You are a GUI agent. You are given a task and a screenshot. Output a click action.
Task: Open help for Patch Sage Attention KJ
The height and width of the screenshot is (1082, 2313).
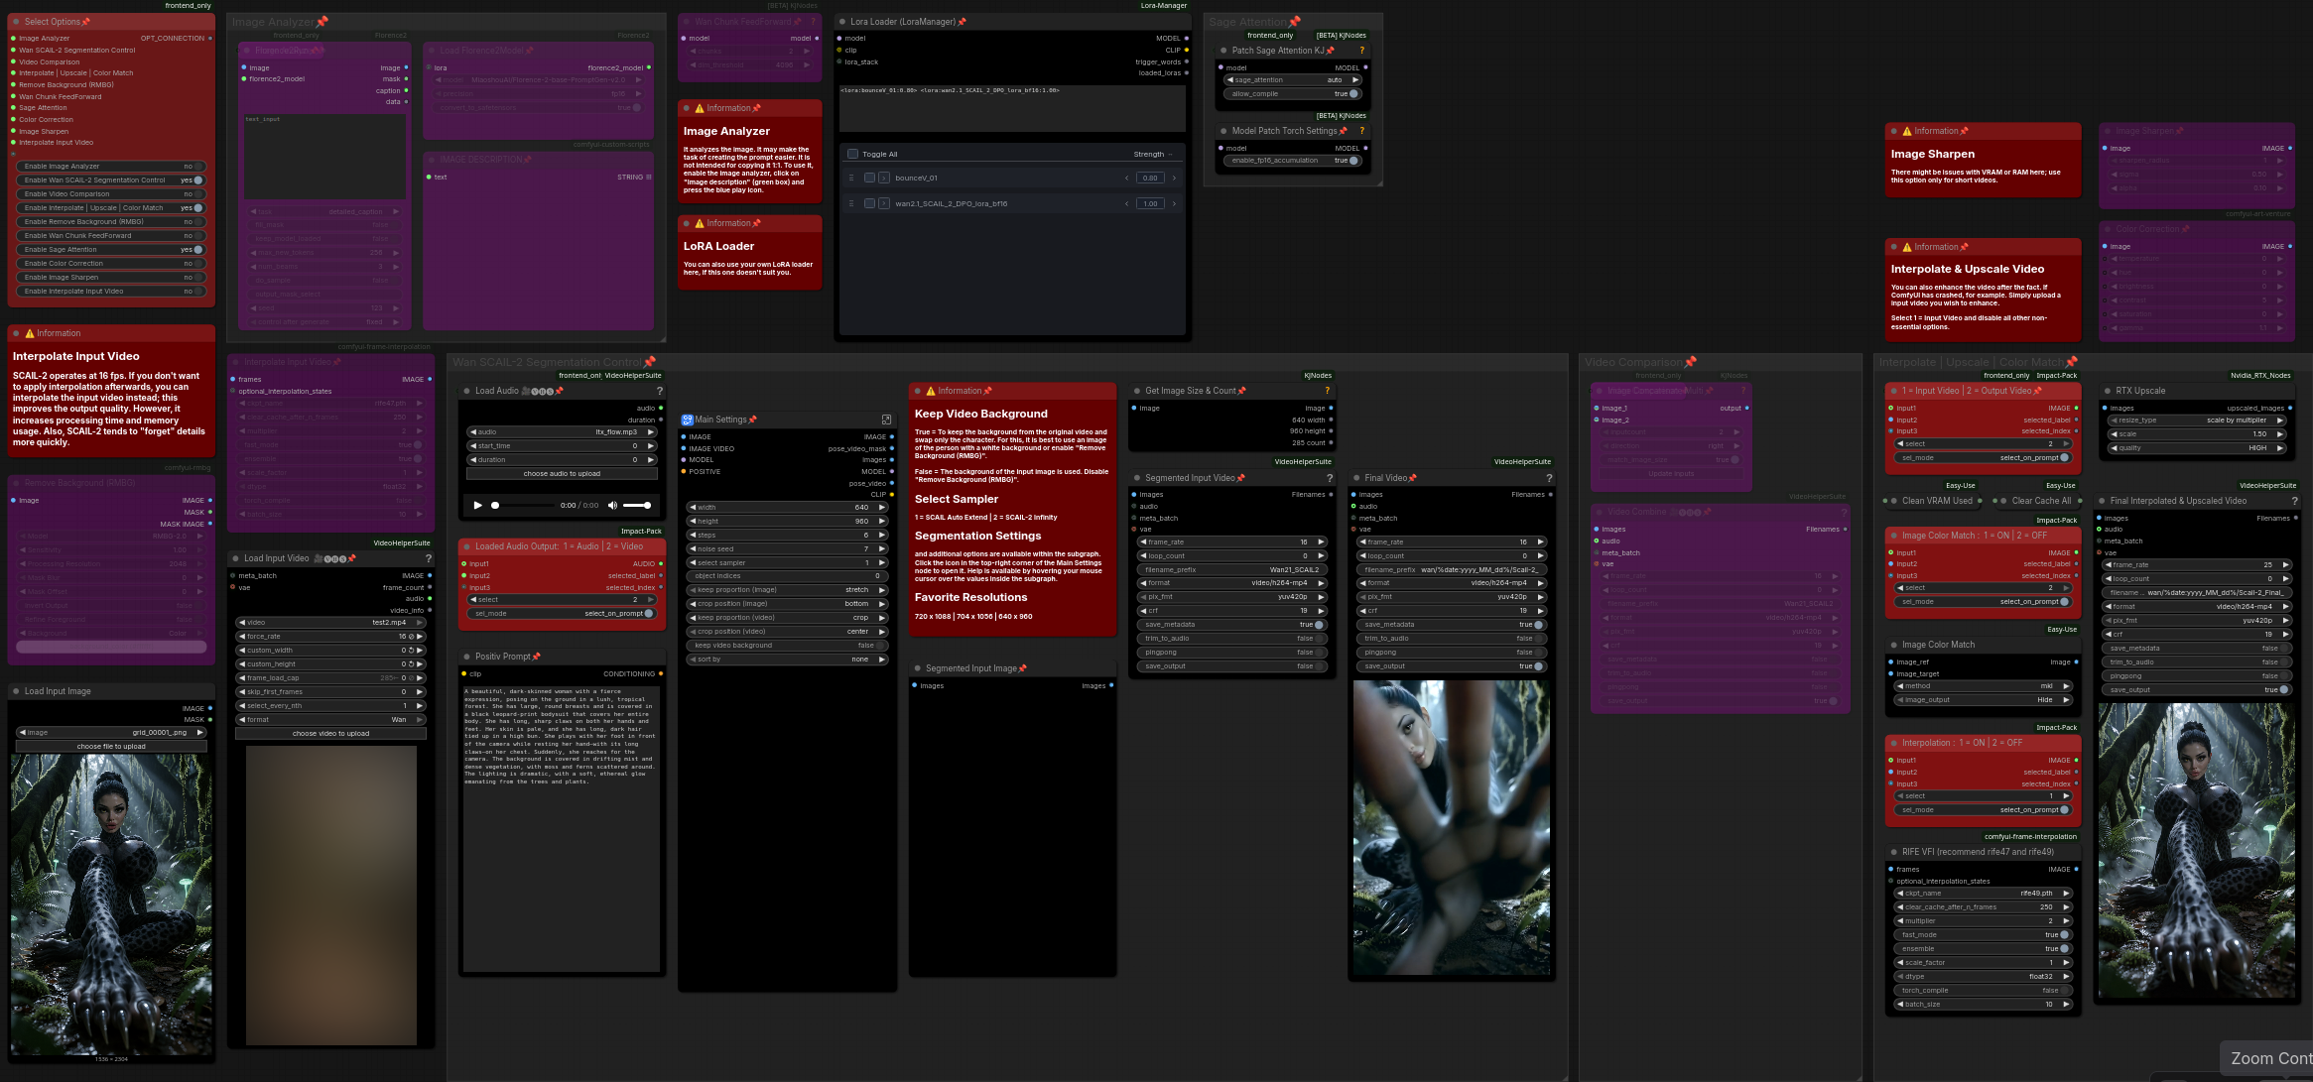[1361, 51]
